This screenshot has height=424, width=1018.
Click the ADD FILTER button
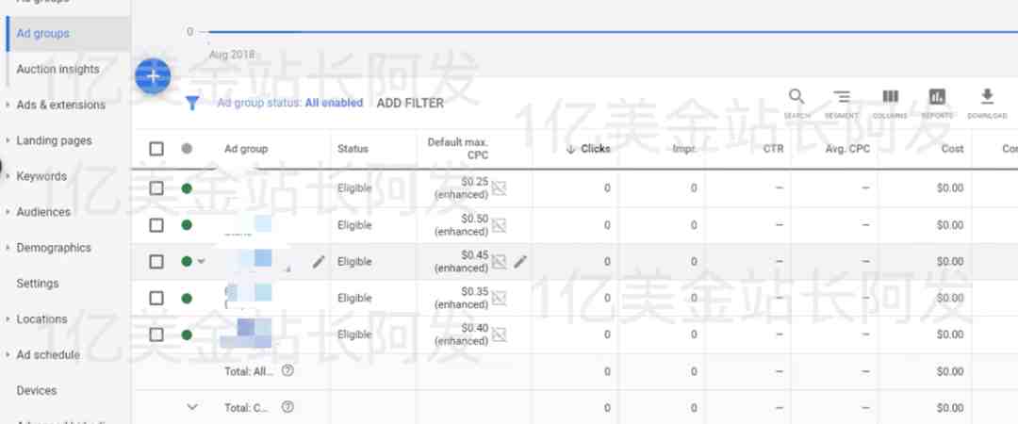tap(410, 104)
